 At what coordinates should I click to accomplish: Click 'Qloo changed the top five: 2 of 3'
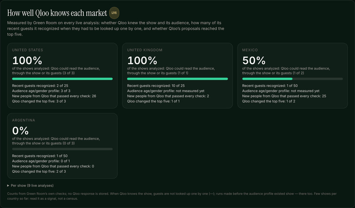pyautogui.click(x=39, y=172)
